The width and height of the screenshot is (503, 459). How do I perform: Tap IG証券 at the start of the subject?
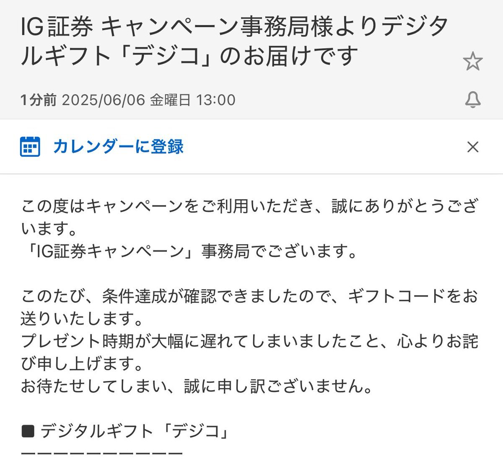coord(57,27)
